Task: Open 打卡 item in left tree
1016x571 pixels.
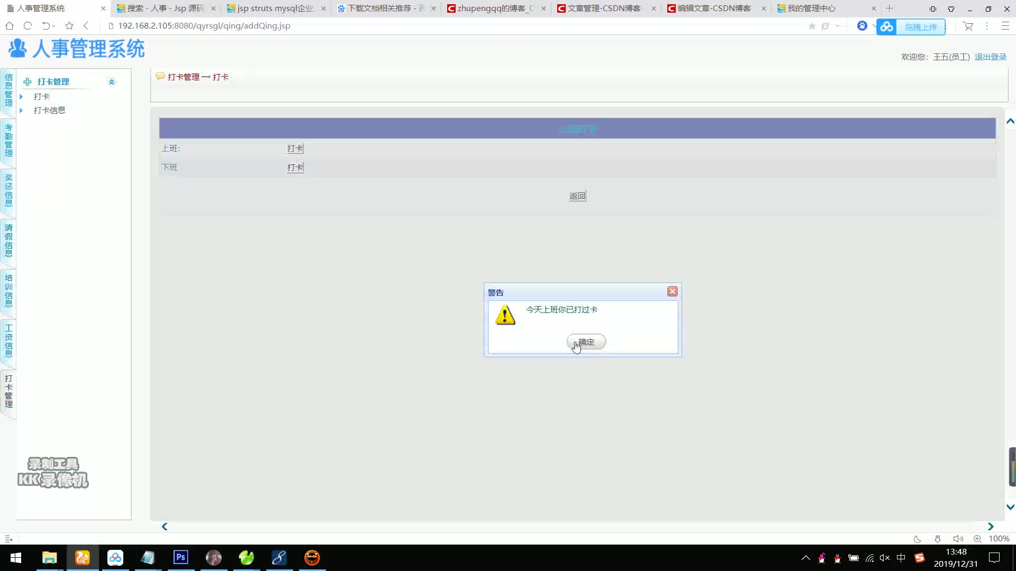Action: [x=42, y=97]
